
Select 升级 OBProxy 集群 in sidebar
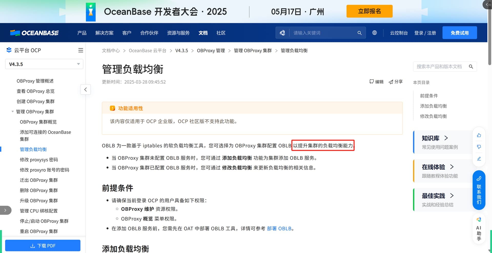click(39, 201)
